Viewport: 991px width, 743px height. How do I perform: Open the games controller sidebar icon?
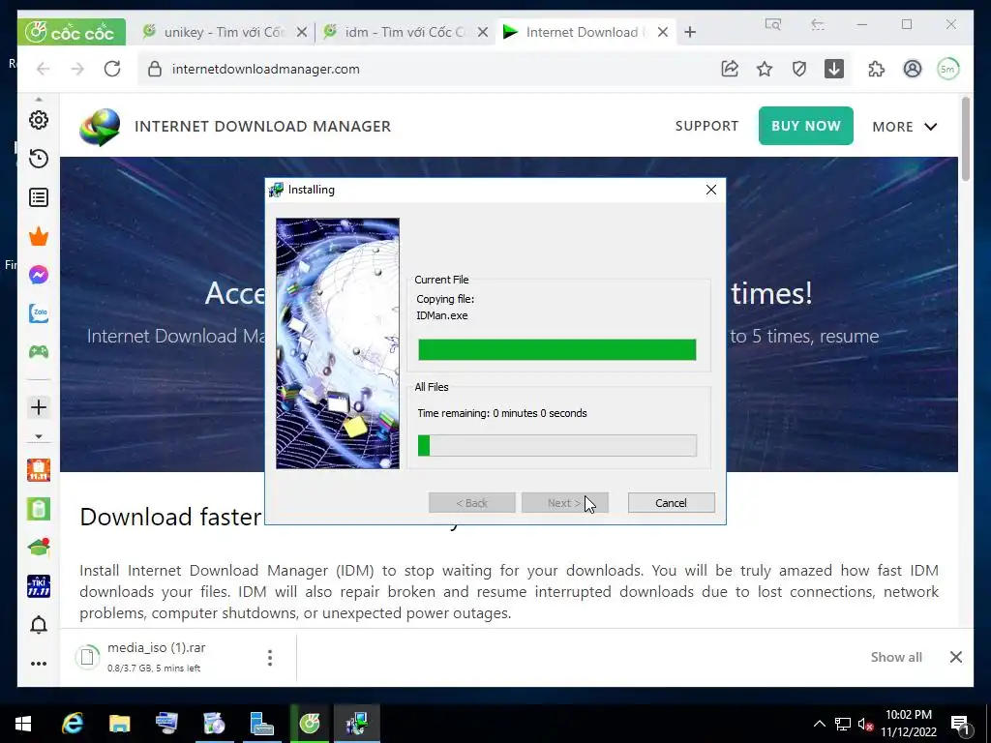(39, 351)
